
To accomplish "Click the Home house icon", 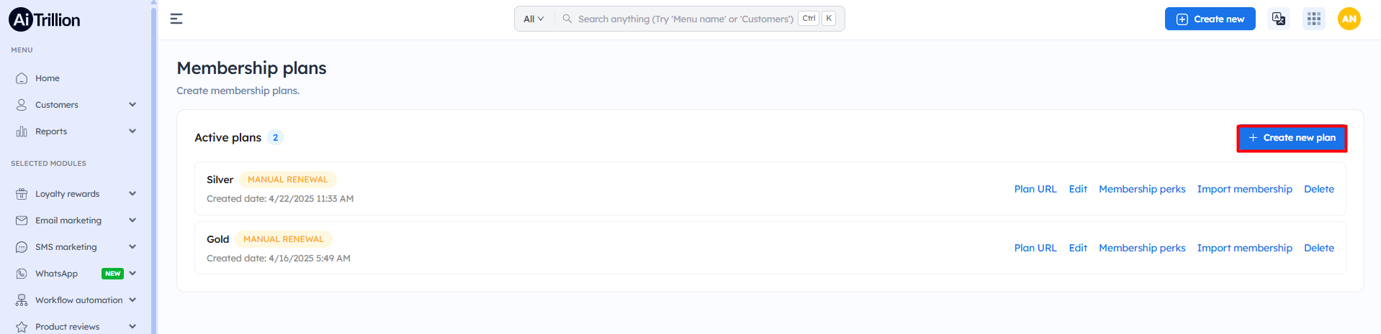I will 22,78.
